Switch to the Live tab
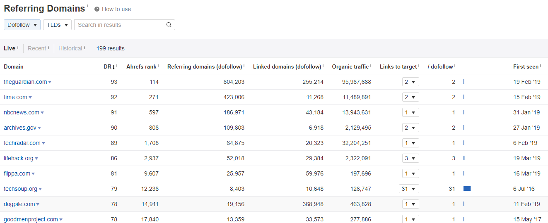This screenshot has height=223, width=548. pos(10,48)
